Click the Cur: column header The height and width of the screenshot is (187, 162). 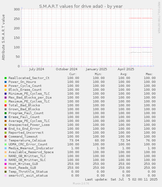pos(73,74)
